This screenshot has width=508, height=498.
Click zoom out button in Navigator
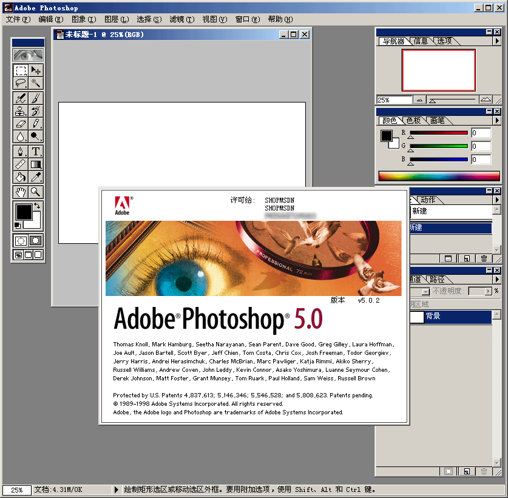coord(419,99)
